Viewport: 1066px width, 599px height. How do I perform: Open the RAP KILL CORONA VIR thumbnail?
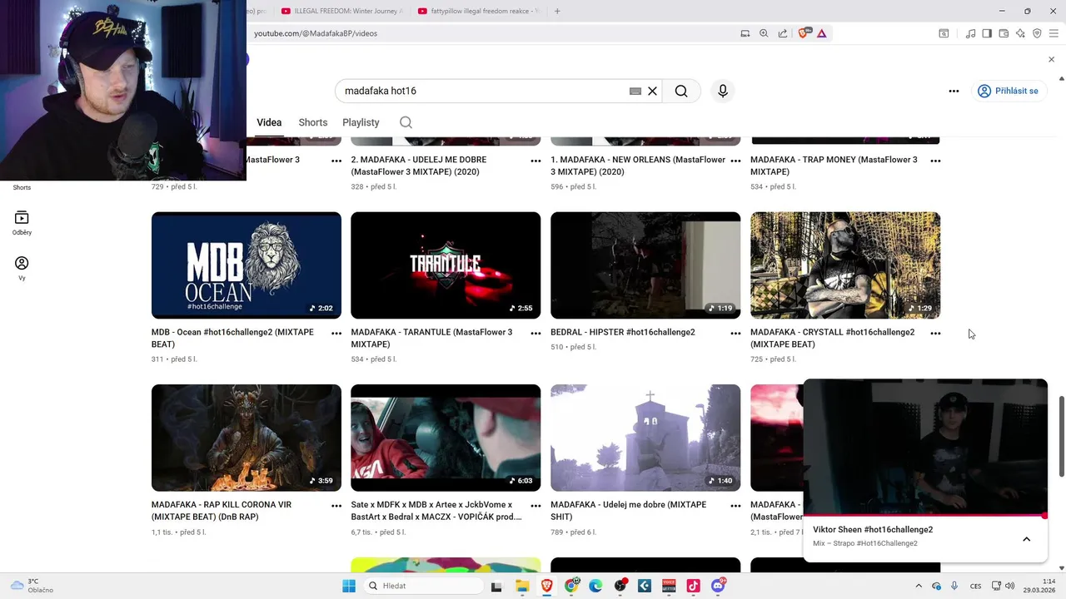(x=247, y=438)
